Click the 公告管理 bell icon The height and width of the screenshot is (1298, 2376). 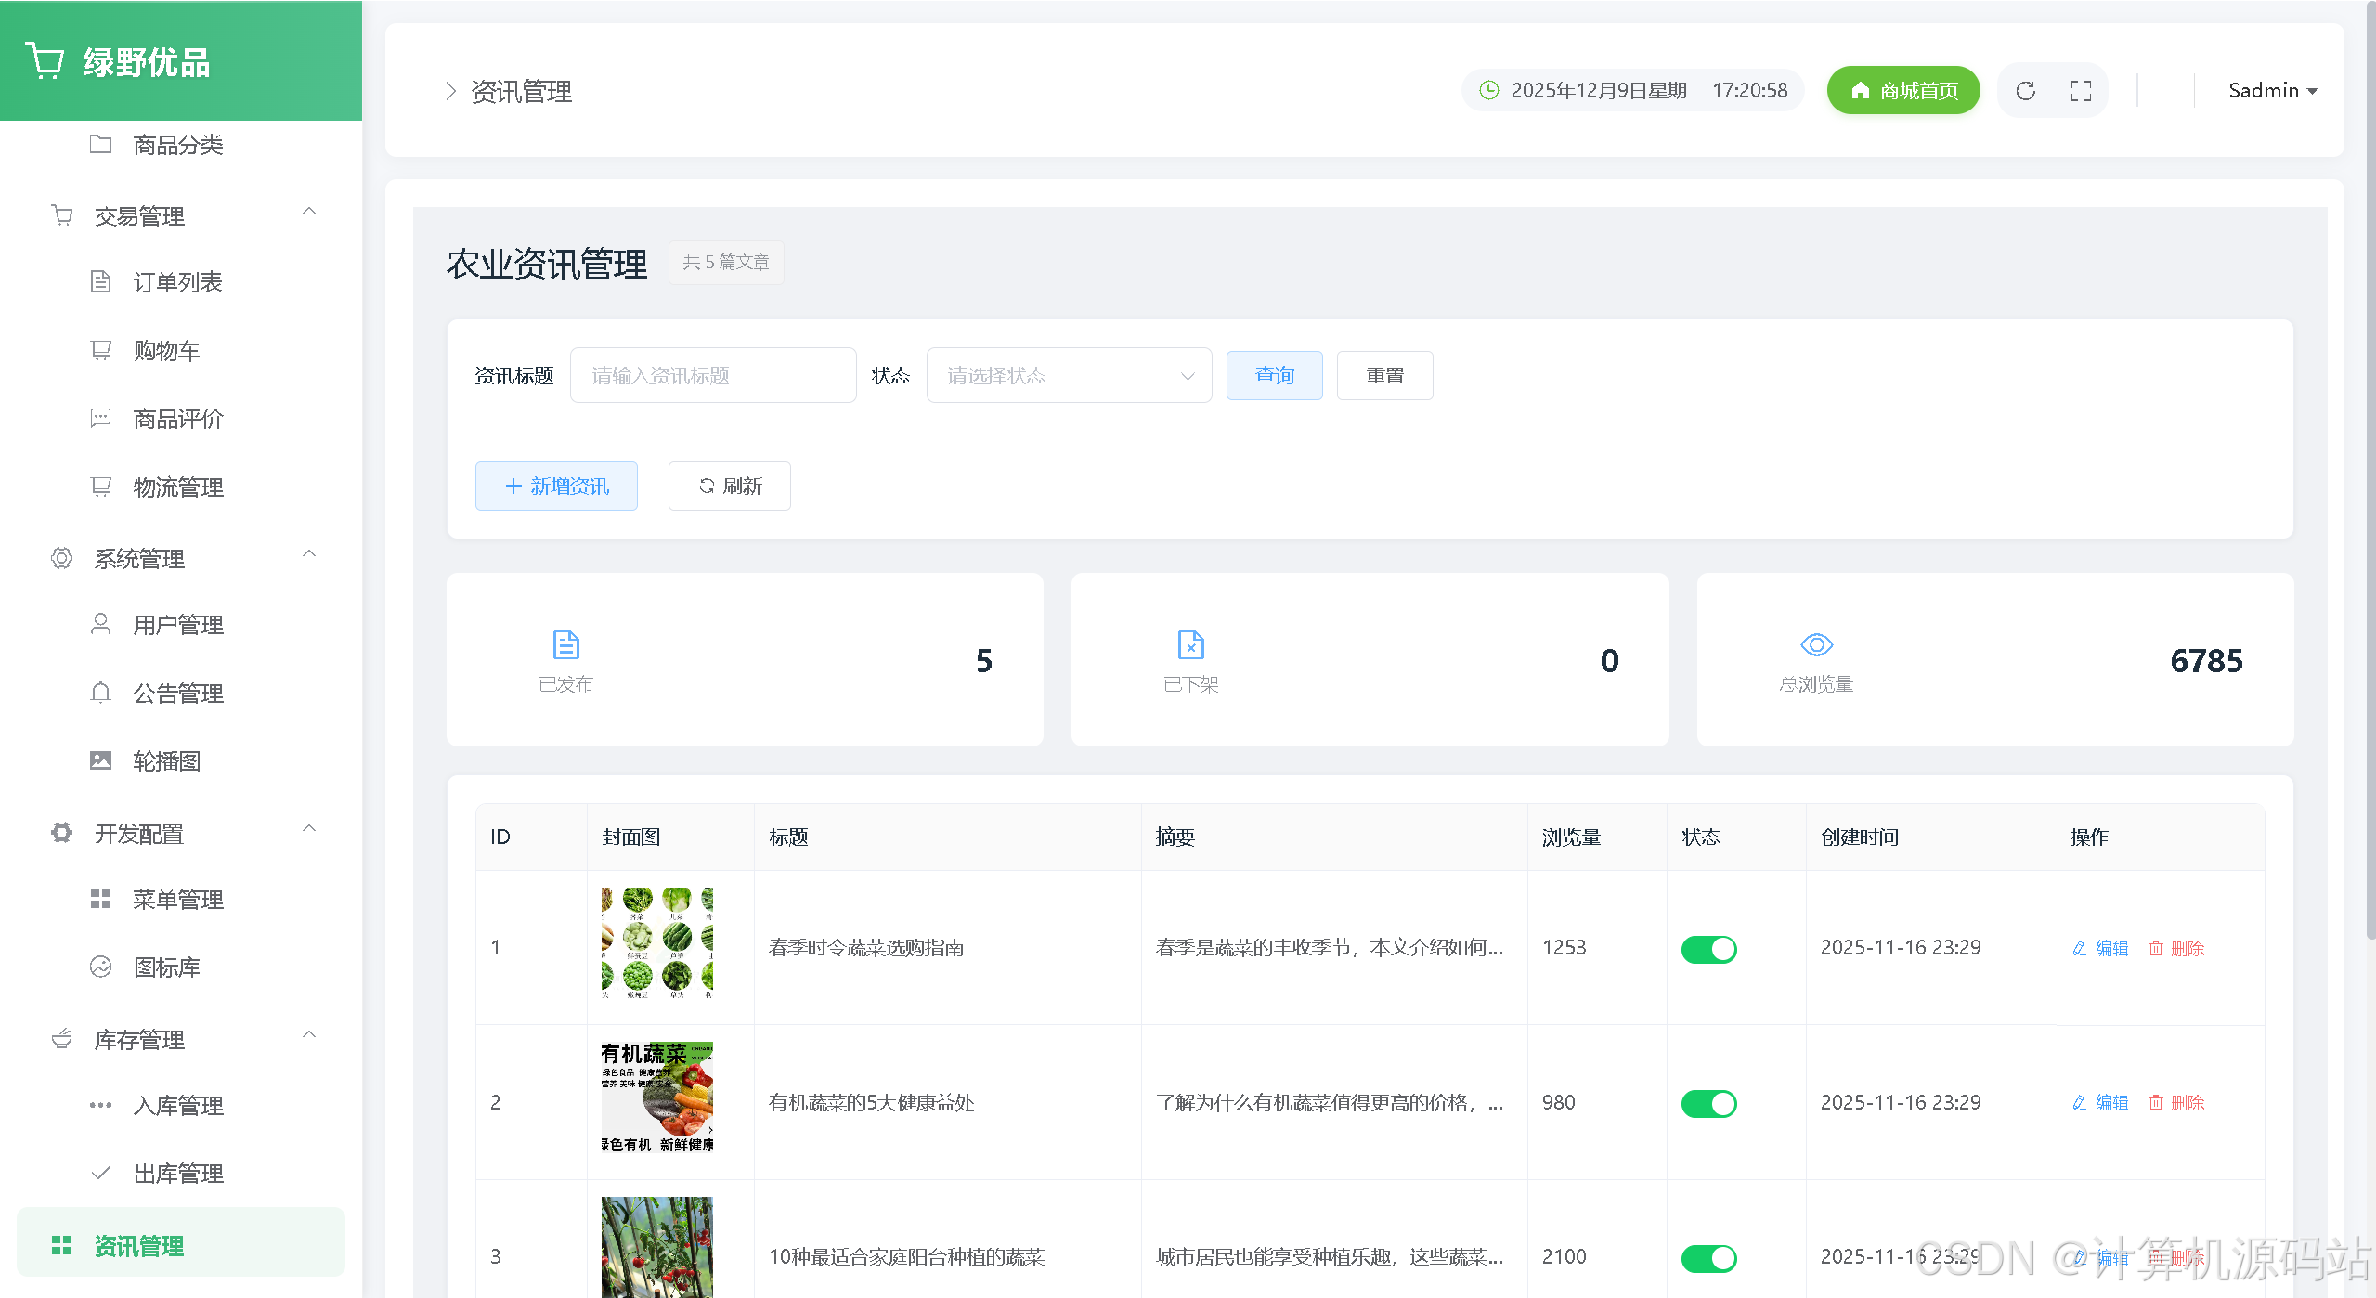pyautogui.click(x=100, y=693)
